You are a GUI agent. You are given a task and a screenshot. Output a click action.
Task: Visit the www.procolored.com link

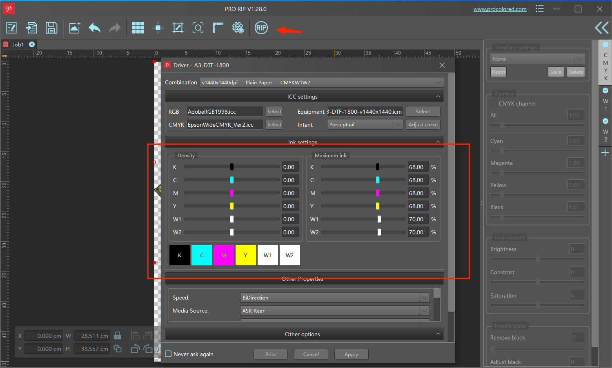[x=500, y=9]
